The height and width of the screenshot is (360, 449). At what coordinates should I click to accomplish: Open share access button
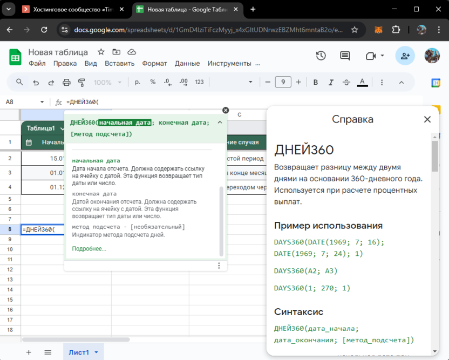pyautogui.click(x=405, y=56)
